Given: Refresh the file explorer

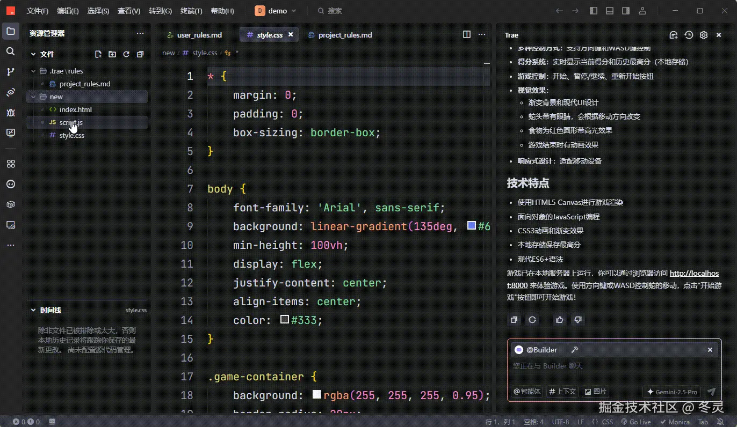Looking at the screenshot, I should tap(126, 54).
